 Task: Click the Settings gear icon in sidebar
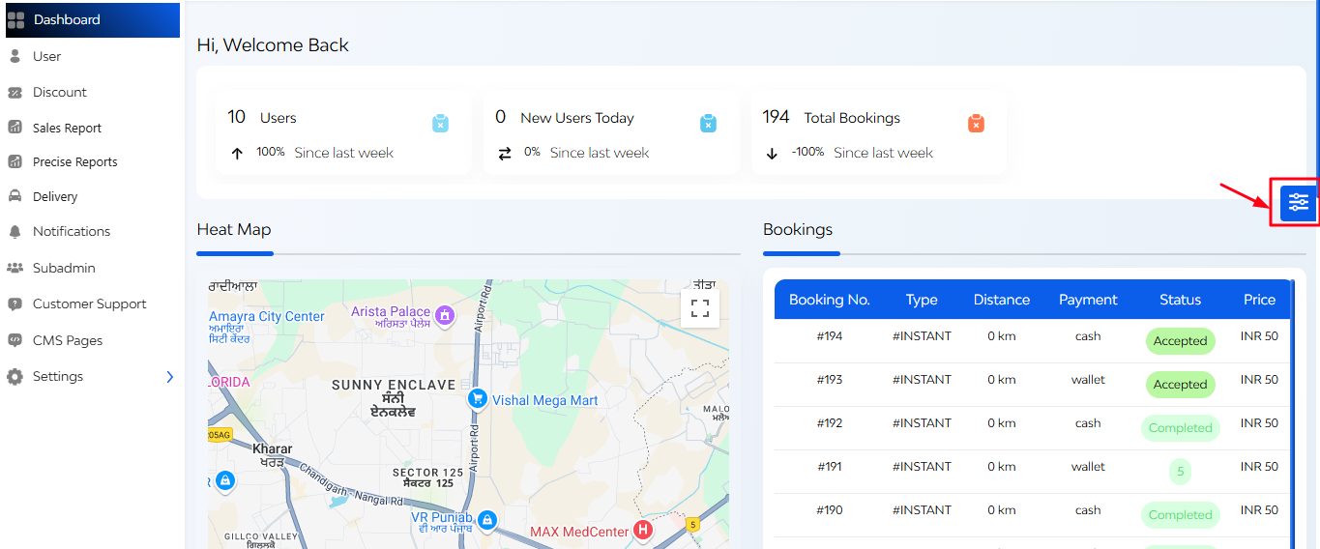tap(15, 377)
